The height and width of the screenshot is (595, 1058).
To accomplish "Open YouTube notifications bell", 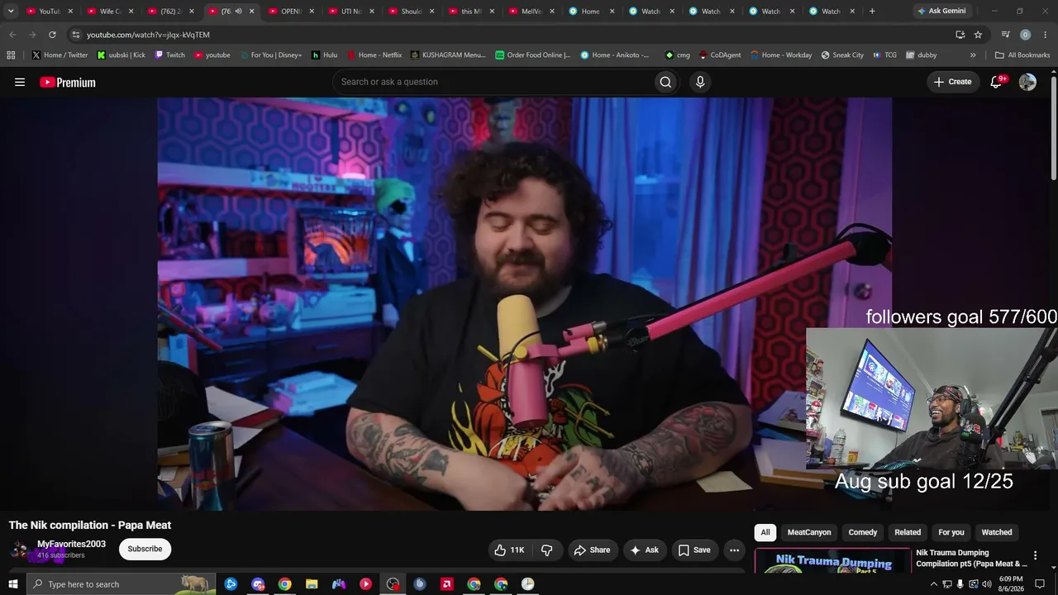I will click(996, 82).
